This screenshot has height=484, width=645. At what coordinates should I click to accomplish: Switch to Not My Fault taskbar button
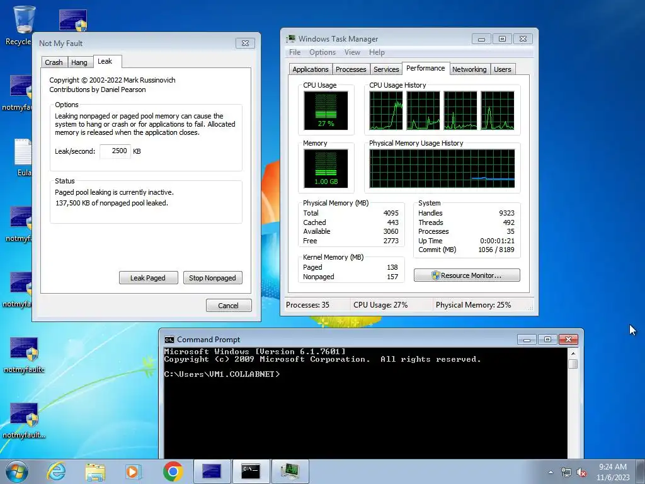(212, 471)
